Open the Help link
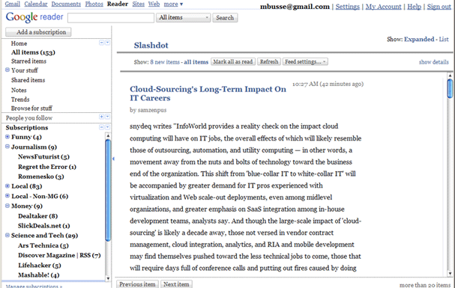455x288 pixels. pyautogui.click(x=414, y=7)
